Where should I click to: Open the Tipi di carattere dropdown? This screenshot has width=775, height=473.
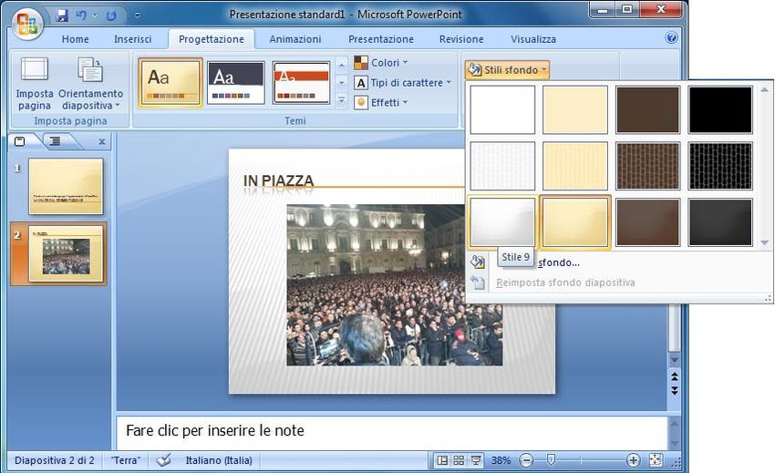(402, 83)
